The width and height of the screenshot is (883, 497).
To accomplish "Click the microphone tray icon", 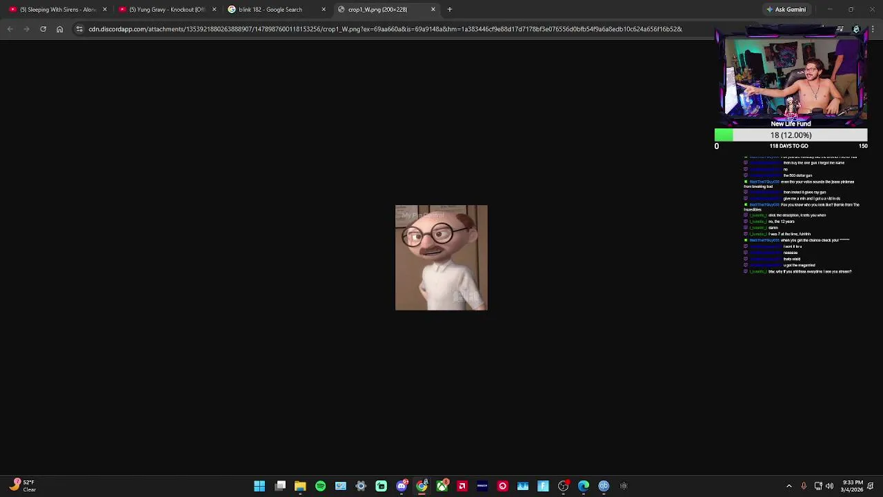I will tap(804, 486).
